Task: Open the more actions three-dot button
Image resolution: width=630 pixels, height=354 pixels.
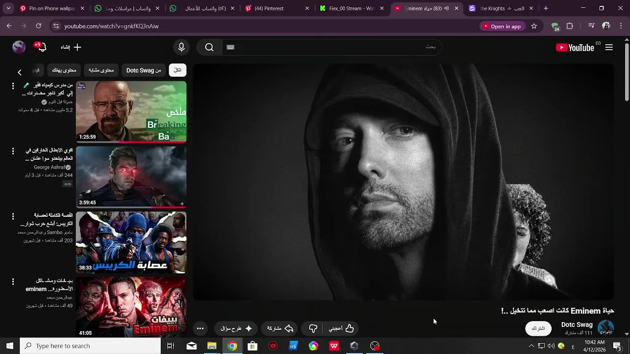Action: (x=200, y=328)
